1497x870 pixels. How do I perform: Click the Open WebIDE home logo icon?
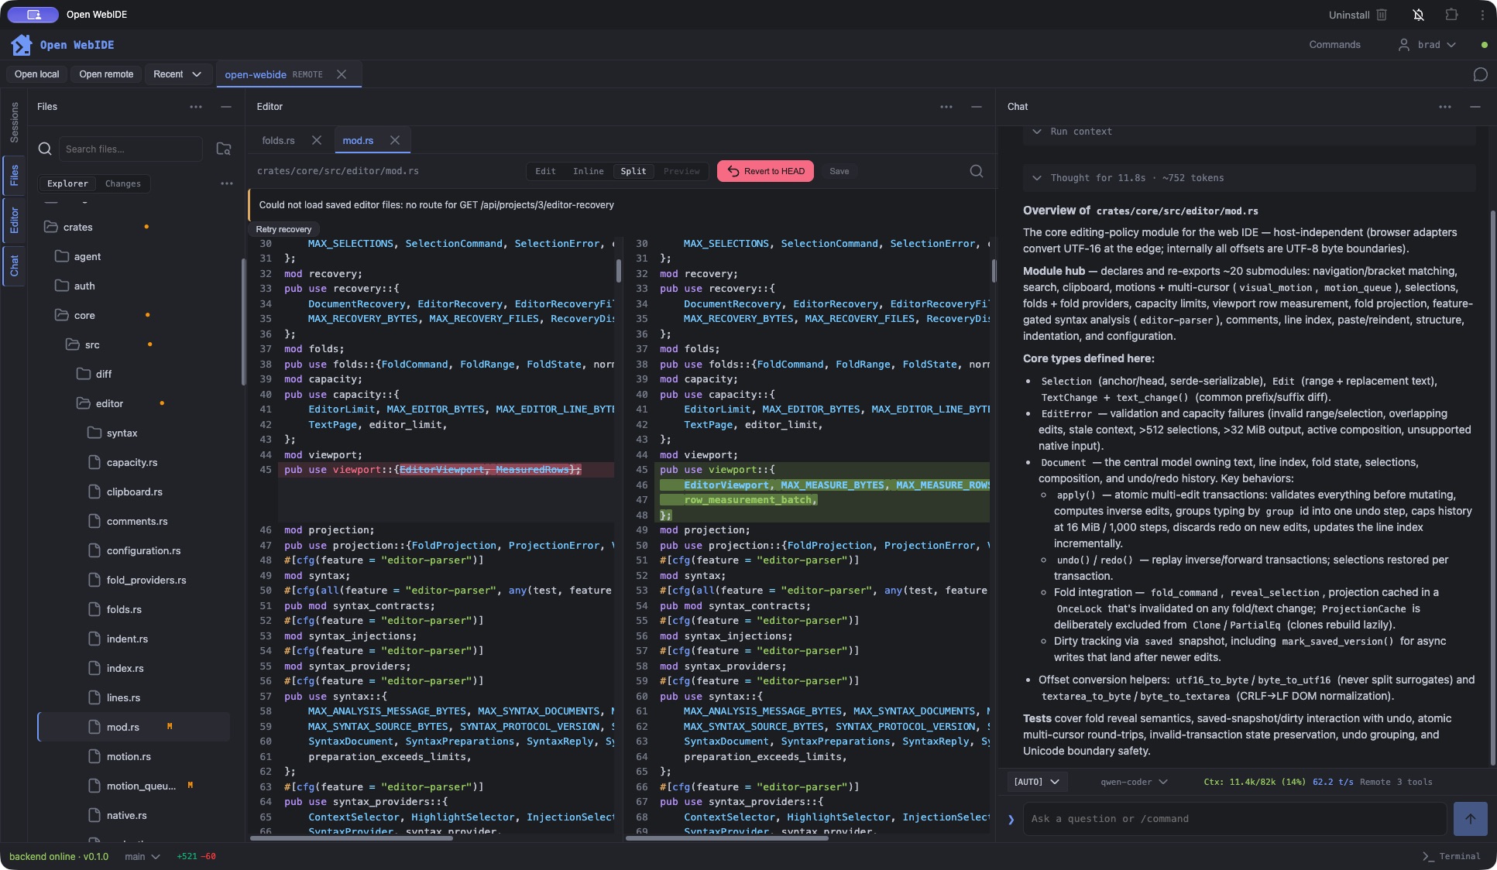pos(22,45)
